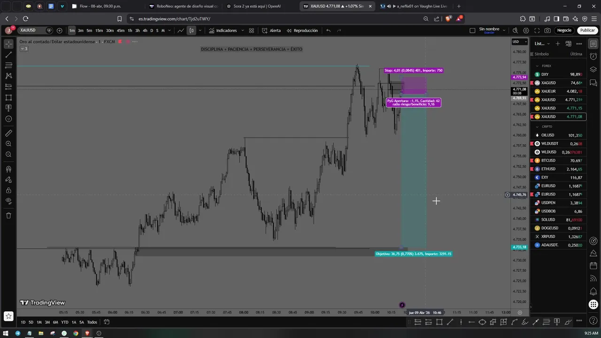Expand the indicator favorites arrow
The image size is (601, 338).
tap(242, 31)
